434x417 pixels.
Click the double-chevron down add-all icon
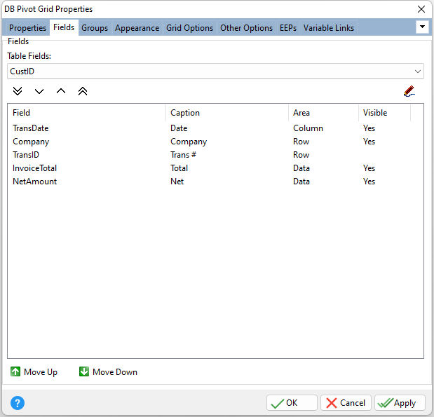[x=18, y=91]
